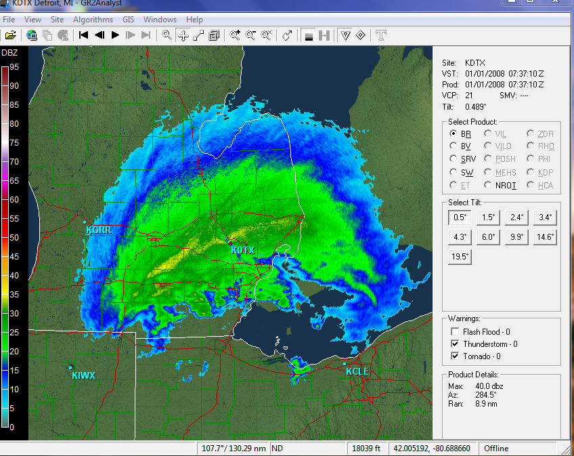574x456 pixels.
Task: Open the Algorithms menu
Action: [93, 20]
